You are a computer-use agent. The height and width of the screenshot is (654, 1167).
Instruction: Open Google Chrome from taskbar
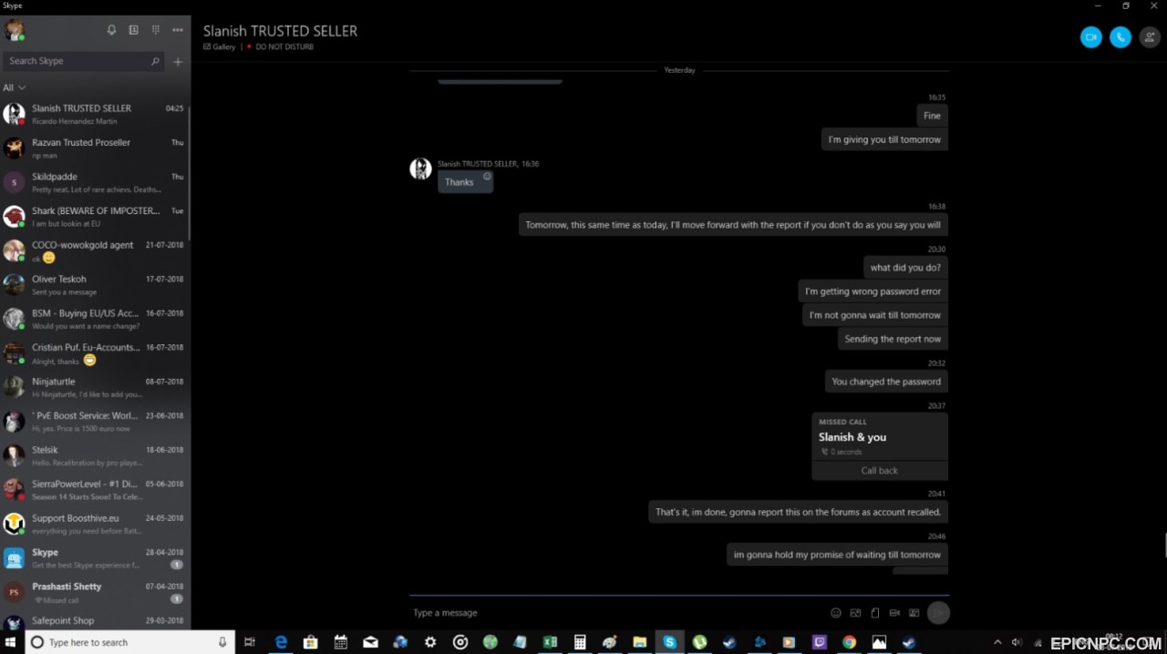tap(849, 642)
